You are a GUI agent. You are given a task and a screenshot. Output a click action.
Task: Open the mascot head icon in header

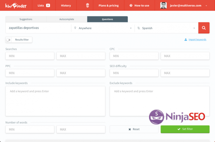coord(87,6)
